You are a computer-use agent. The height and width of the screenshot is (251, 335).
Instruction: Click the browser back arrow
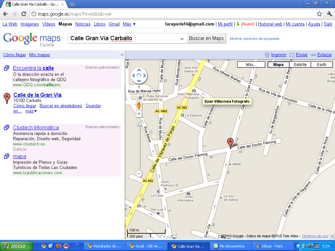(x=5, y=14)
